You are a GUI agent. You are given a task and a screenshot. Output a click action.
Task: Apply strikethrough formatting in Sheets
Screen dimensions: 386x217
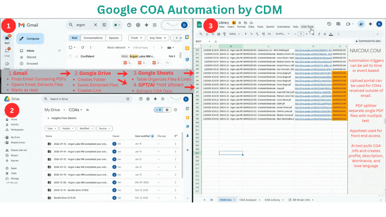pos(325,34)
